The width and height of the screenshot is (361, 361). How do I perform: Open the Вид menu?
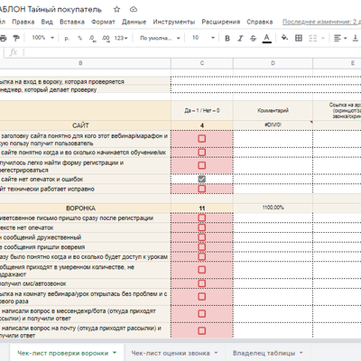[47, 22]
